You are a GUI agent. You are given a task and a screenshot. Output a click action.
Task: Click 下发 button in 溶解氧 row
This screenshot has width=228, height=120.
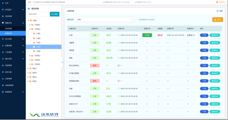click(204, 43)
